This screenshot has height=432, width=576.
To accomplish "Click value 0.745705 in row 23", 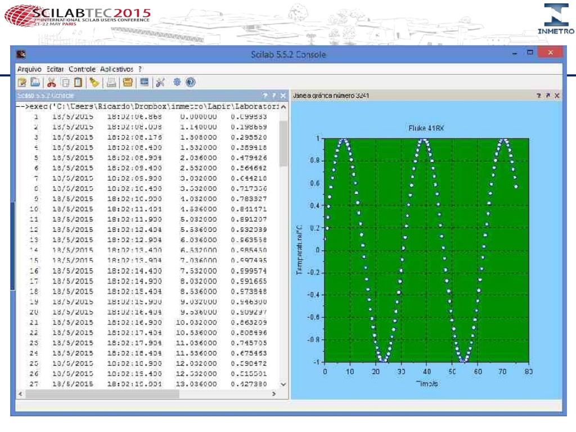I will click(249, 343).
